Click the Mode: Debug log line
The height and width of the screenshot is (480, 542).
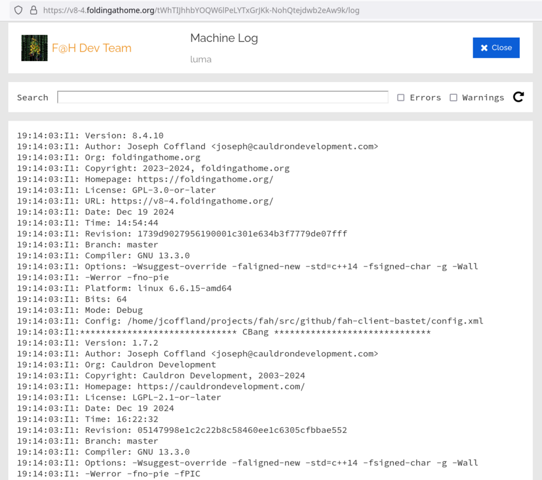[x=80, y=310]
